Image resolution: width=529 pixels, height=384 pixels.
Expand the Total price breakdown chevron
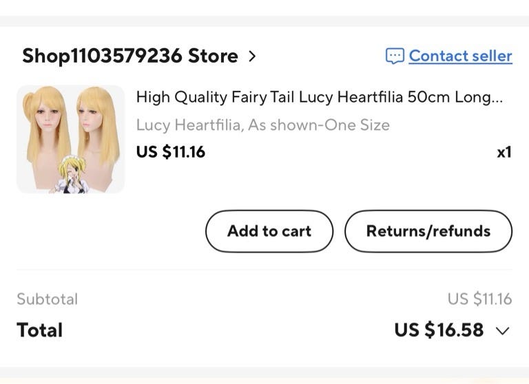coord(503,330)
